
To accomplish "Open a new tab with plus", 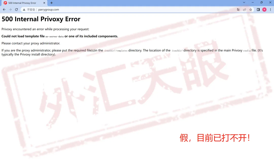I will point(51,3).
